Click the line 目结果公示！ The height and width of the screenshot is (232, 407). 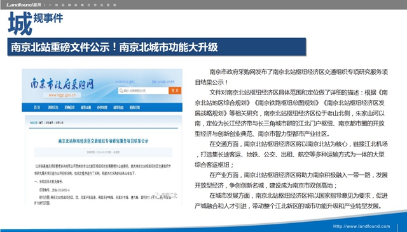pyautogui.click(x=212, y=82)
